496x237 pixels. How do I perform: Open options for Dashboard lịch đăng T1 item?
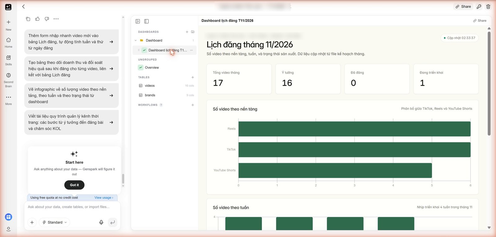click(x=191, y=50)
